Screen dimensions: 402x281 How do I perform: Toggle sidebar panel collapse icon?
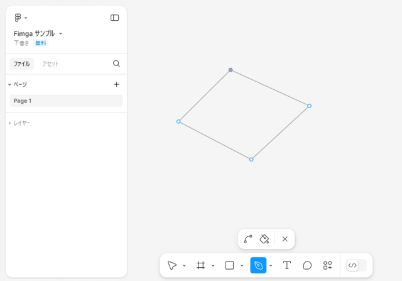click(x=114, y=18)
